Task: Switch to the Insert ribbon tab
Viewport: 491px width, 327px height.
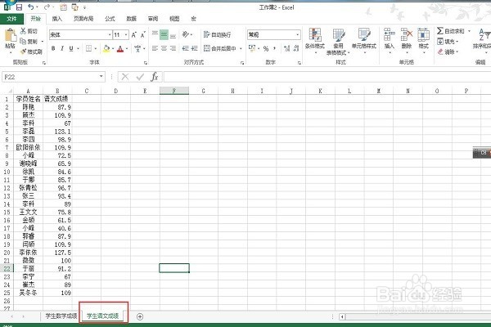Action: tap(56, 19)
